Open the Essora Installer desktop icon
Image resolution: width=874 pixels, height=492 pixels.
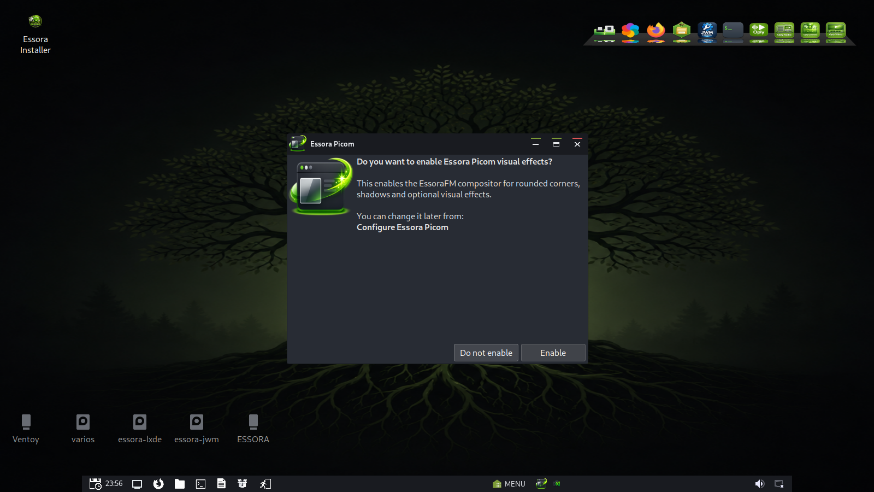coord(36,34)
